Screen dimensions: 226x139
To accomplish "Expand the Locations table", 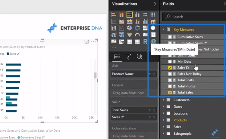I will (164, 113).
